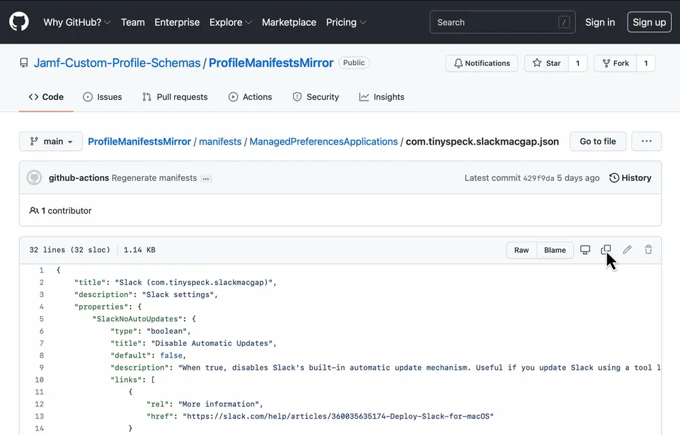Switch to the Issues tab
Screen dimensions: 680x435
(102, 97)
